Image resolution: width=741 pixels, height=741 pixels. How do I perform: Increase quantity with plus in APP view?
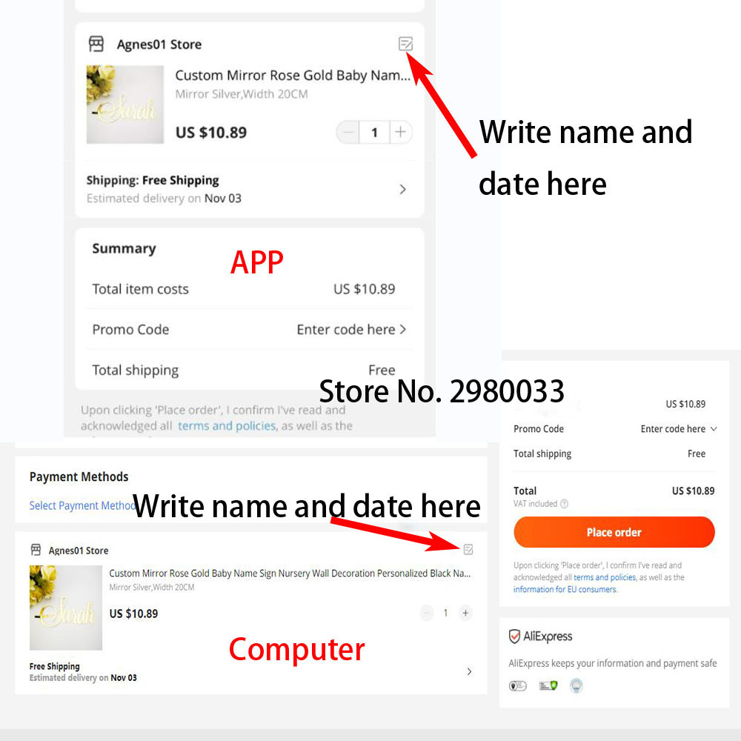coord(401,132)
